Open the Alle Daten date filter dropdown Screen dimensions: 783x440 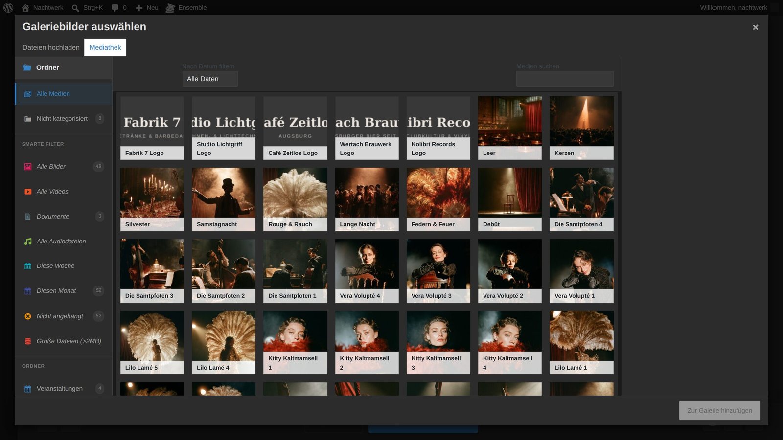click(x=210, y=79)
